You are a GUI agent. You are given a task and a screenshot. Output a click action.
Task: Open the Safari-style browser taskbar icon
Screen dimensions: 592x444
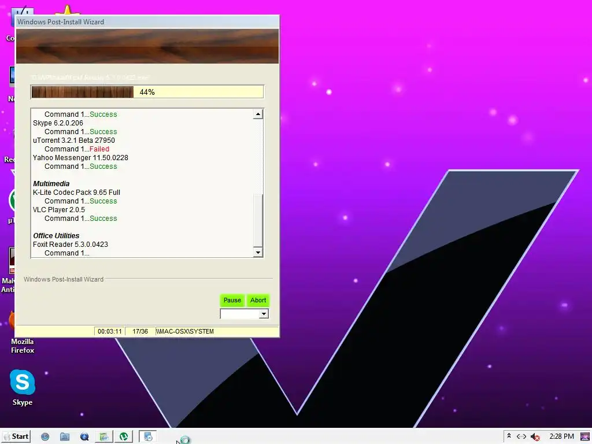point(45,437)
